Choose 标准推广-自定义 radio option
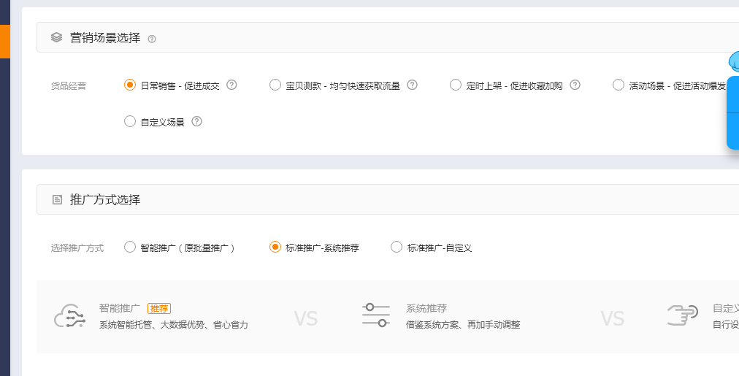Image resolution: width=739 pixels, height=376 pixels. coord(397,247)
